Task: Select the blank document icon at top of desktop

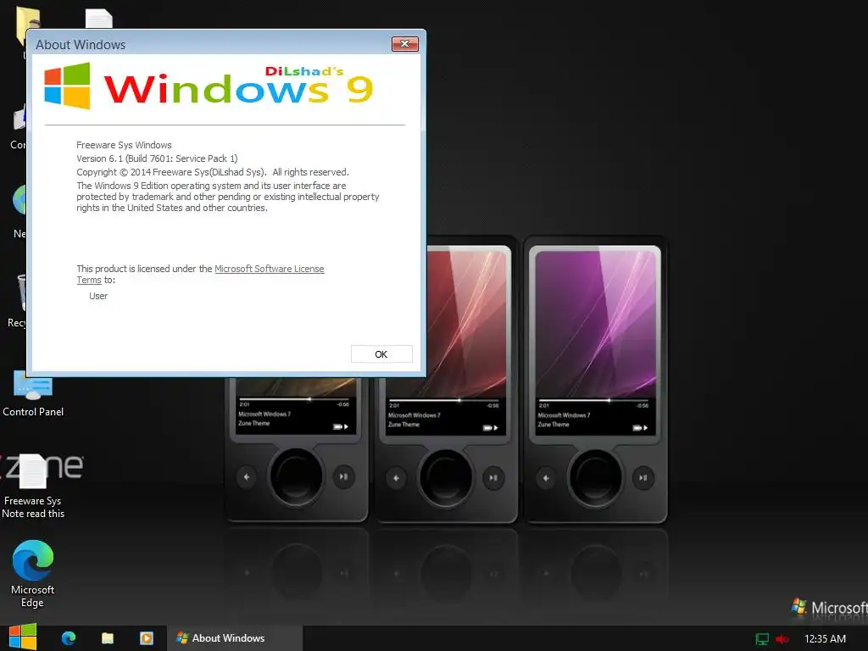Action: [x=99, y=19]
